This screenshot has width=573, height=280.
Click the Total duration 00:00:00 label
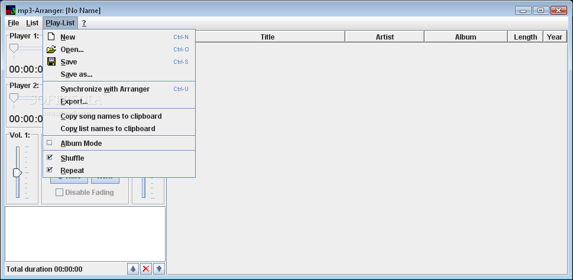44,269
